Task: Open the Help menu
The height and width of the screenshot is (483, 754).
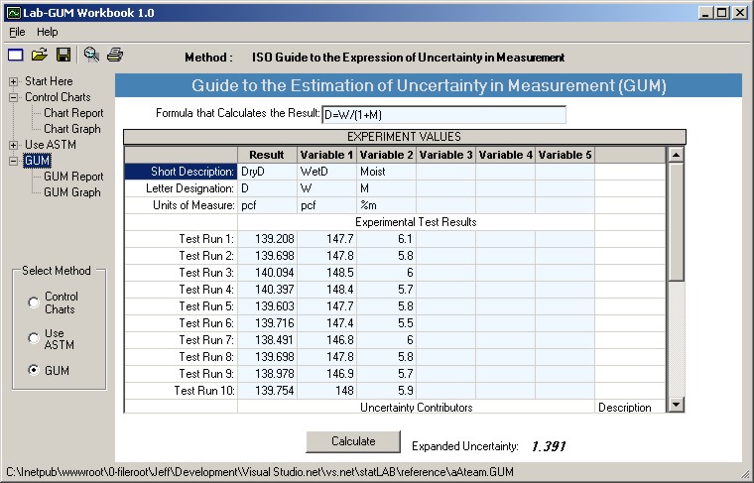Action: 48,32
